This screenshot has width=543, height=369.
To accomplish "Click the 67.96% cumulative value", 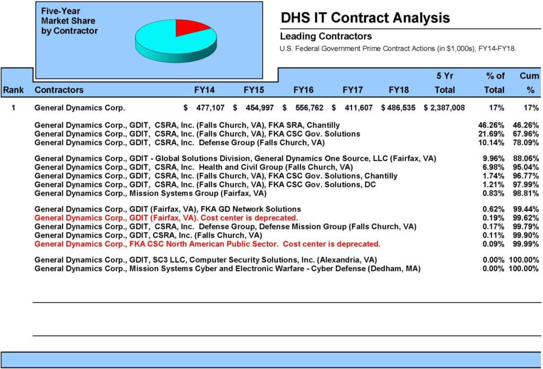I will coord(526,134).
